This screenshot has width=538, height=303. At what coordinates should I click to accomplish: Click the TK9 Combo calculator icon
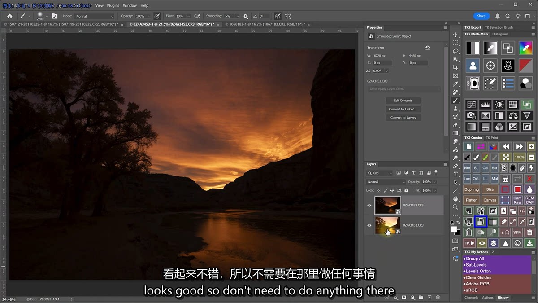(505, 179)
